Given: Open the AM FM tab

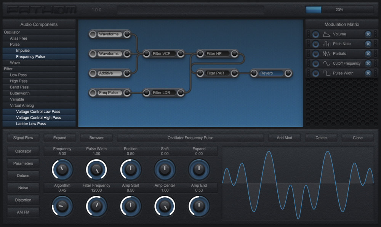Looking at the screenshot, I should (23, 212).
